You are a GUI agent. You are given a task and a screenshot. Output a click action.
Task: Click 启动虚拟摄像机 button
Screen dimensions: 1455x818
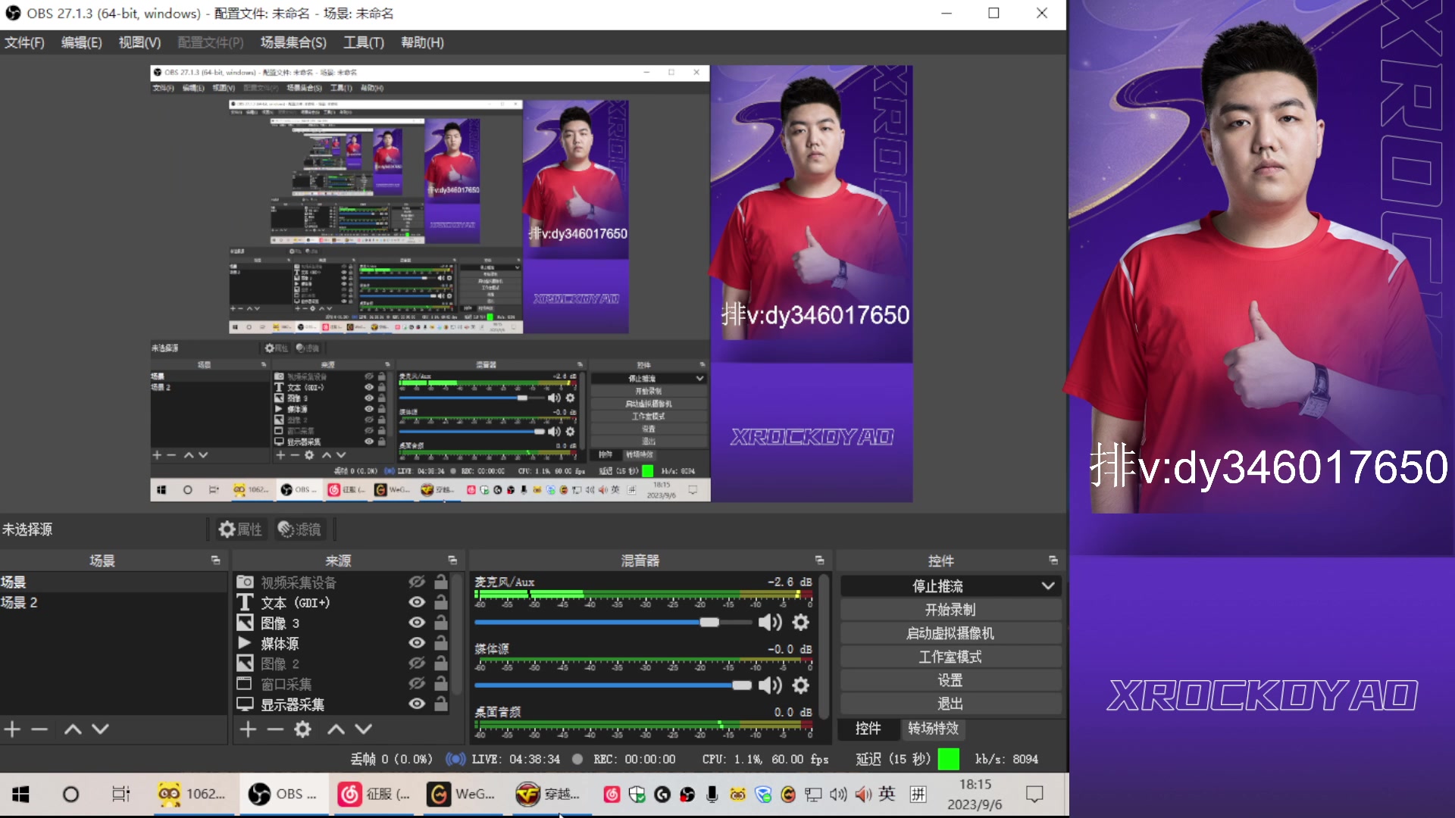950,633
